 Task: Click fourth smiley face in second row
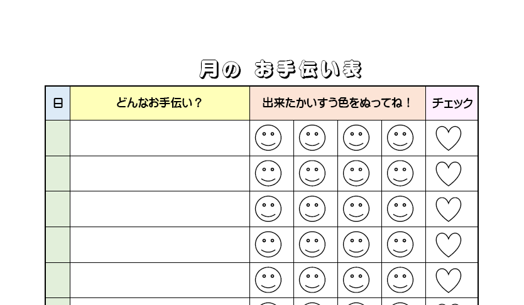[400, 174]
